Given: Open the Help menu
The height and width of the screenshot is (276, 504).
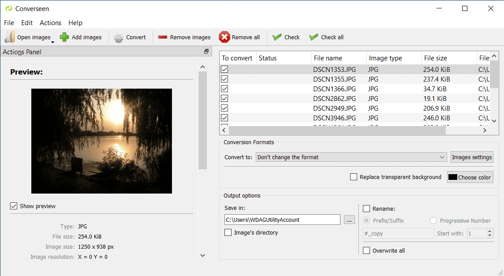Looking at the screenshot, I should (x=75, y=23).
